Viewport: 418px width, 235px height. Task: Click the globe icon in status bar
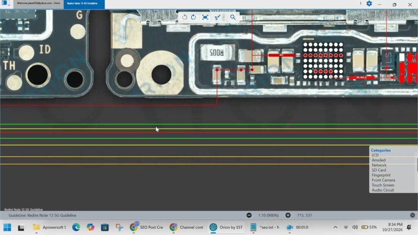[x=412, y=215]
